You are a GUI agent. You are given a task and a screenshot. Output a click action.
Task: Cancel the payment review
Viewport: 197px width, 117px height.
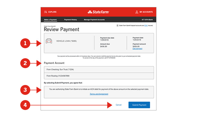[119, 105]
